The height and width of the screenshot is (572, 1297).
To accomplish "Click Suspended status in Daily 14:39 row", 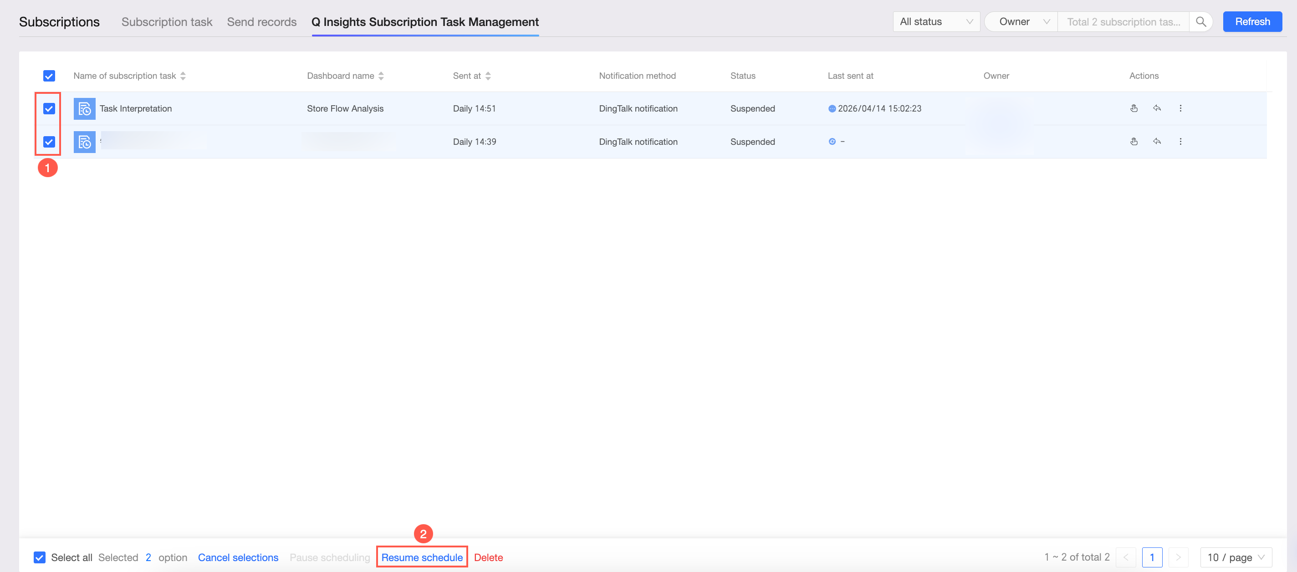I will pyautogui.click(x=753, y=142).
